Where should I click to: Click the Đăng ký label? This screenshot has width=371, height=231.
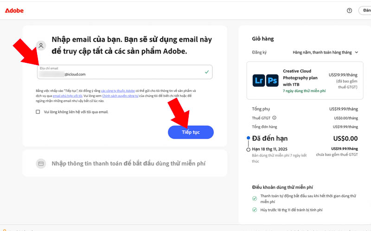[259, 52]
